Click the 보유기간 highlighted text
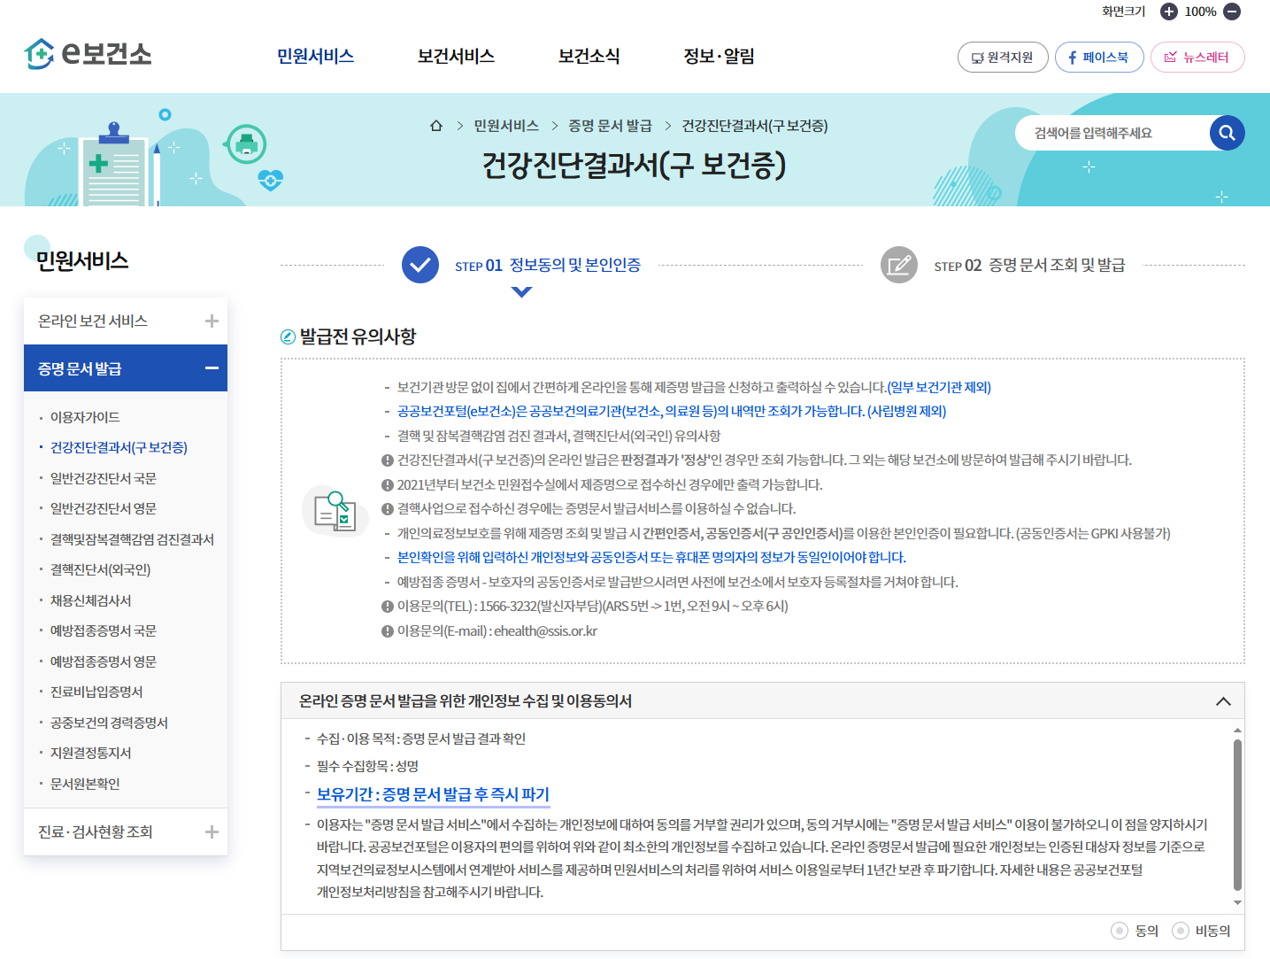 pyautogui.click(x=433, y=794)
